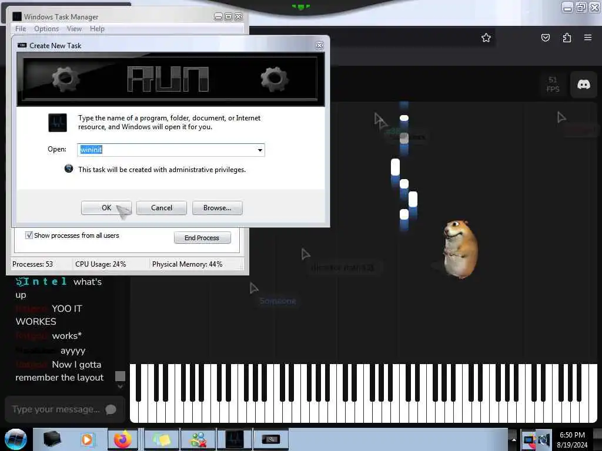Click the admin shield icon beside privileges text
This screenshot has height=451, width=602.
[x=69, y=169]
